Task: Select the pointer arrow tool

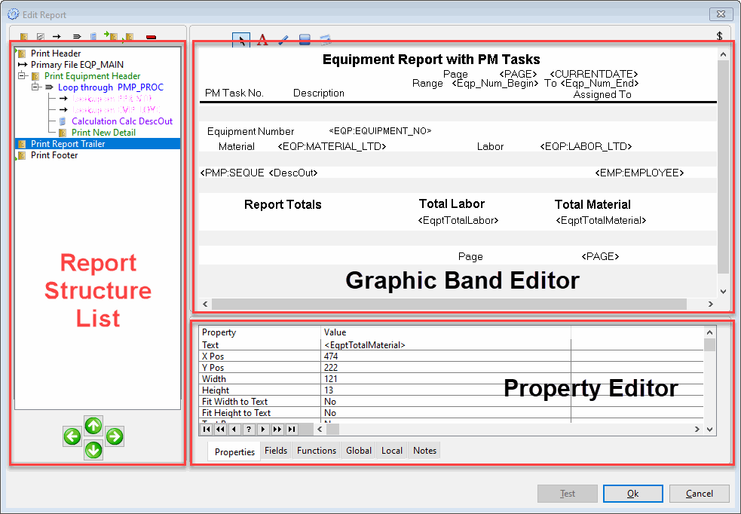Action: (241, 40)
